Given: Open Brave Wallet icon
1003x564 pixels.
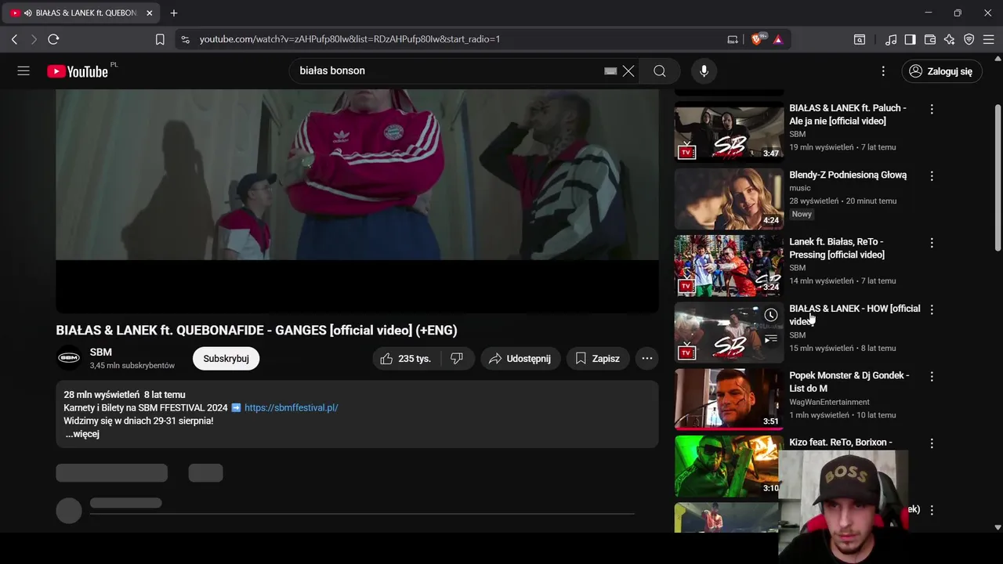Looking at the screenshot, I should coord(930,39).
